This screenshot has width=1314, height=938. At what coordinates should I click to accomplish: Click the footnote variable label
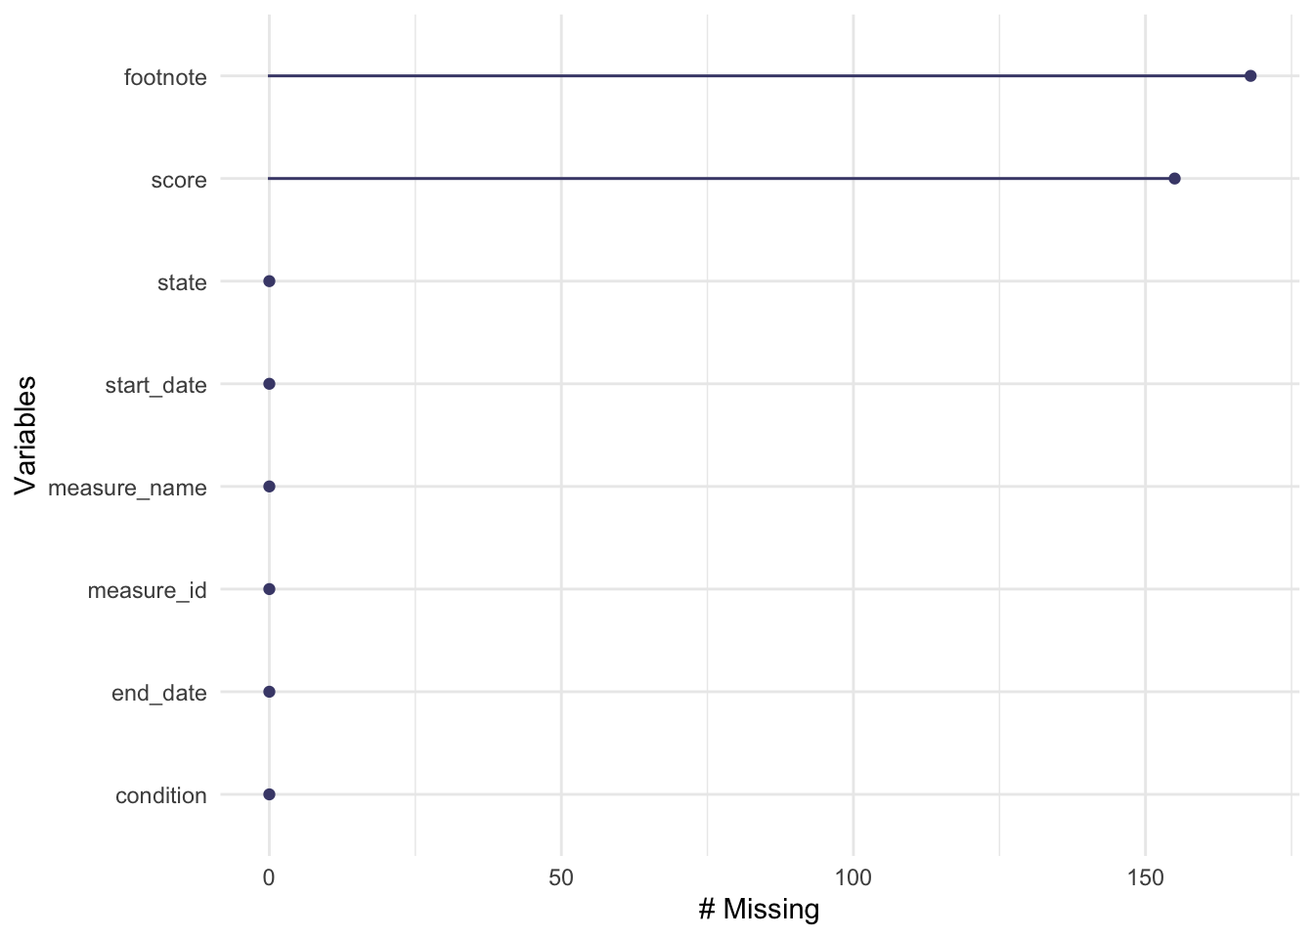[165, 77]
